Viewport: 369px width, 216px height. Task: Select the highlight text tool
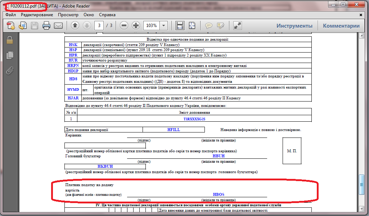(220, 26)
